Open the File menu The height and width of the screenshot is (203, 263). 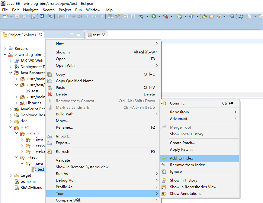click(x=5, y=10)
